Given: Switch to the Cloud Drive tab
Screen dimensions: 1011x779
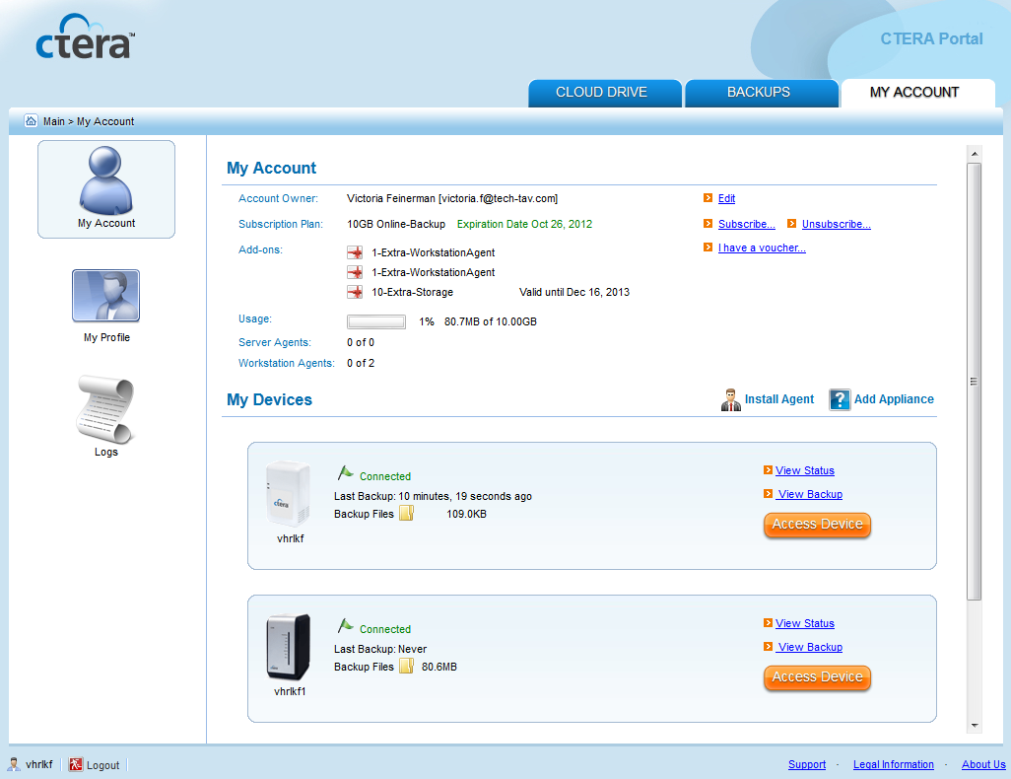Looking at the screenshot, I should pyautogui.click(x=605, y=93).
